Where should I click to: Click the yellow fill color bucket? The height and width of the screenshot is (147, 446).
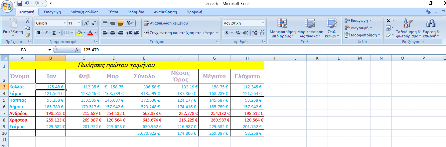click(79, 33)
